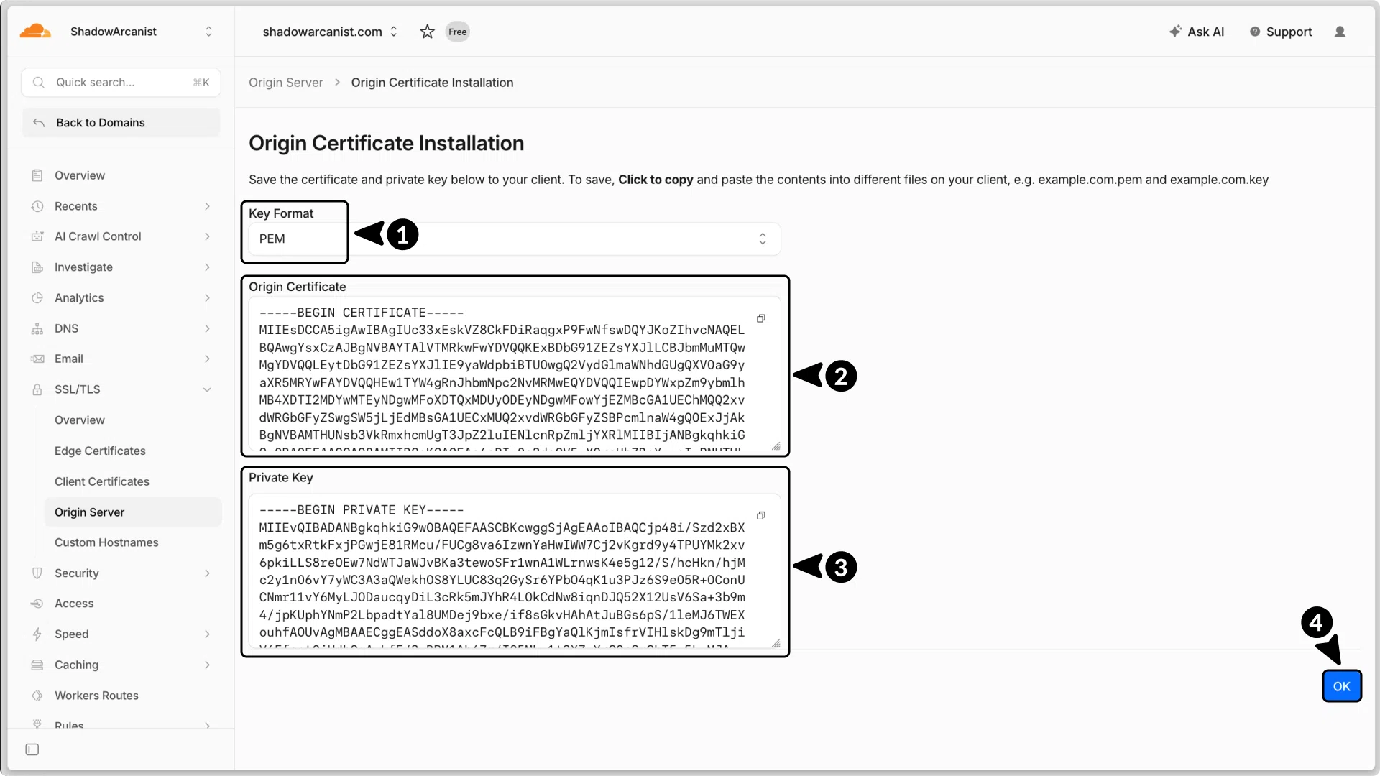Click the blue OK button

1341,686
